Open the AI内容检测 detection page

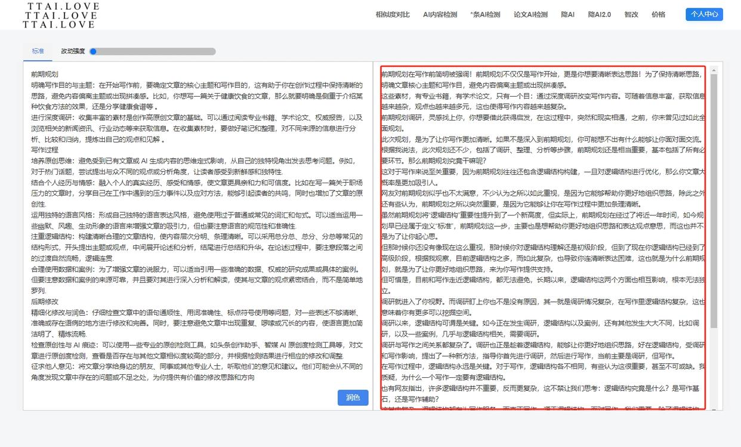[x=440, y=14]
